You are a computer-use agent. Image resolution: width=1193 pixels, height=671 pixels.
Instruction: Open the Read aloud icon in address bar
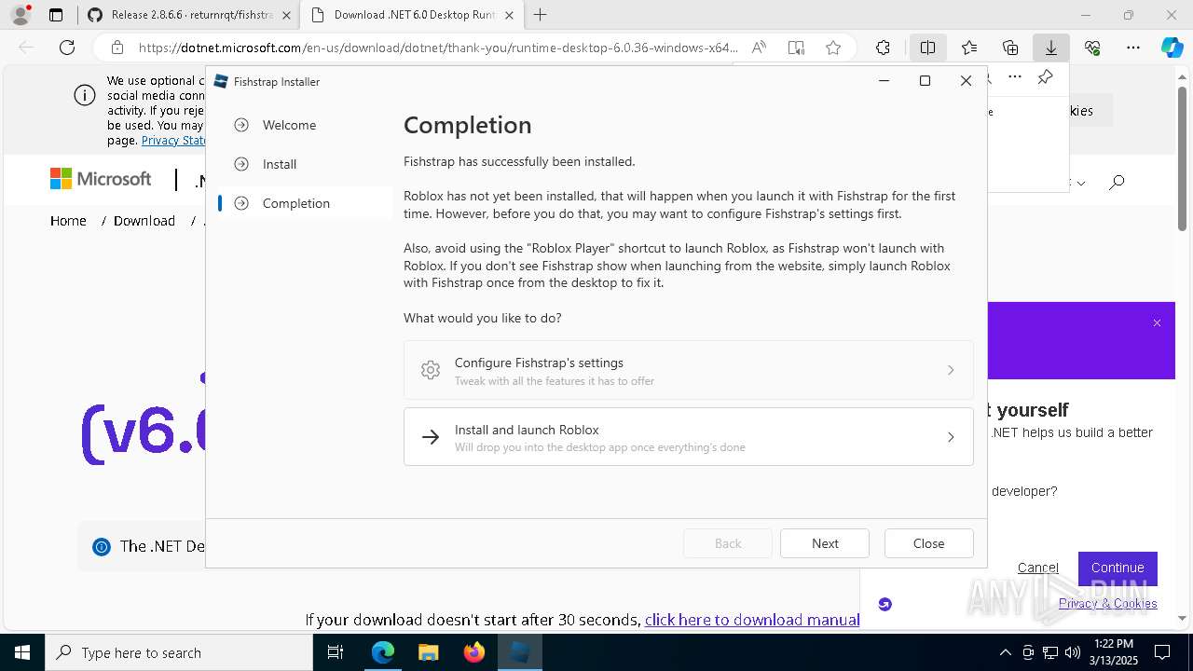tap(759, 48)
